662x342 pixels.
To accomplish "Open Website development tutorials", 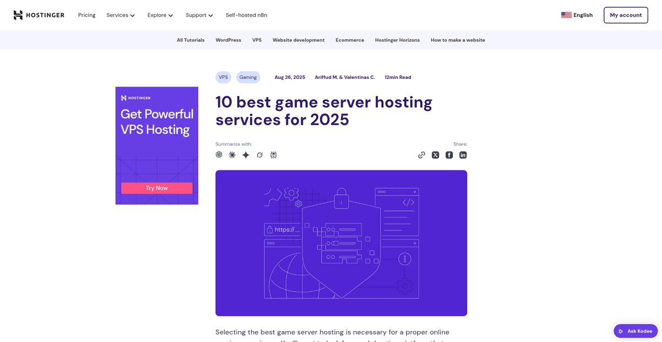I will click(x=298, y=40).
